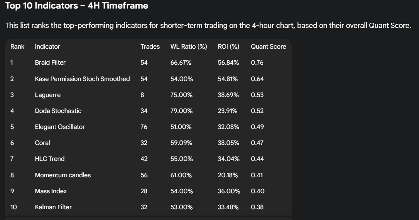Click the Elegant Oscillator indicator name
419x220 pixels.
60,127
